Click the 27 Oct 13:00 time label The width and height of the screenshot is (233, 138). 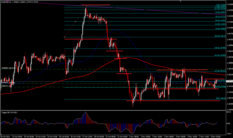click(87, 137)
